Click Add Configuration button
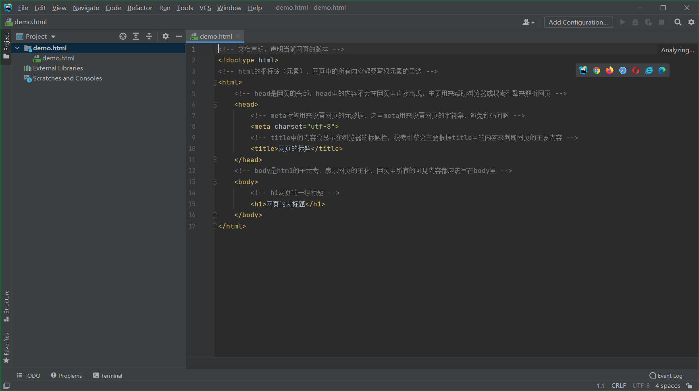The image size is (699, 391). coord(578,22)
